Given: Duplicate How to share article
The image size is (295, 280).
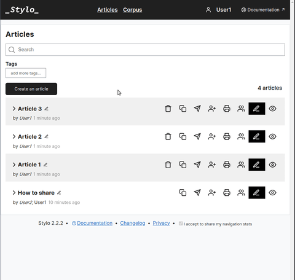Looking at the screenshot, I should [x=183, y=193].
